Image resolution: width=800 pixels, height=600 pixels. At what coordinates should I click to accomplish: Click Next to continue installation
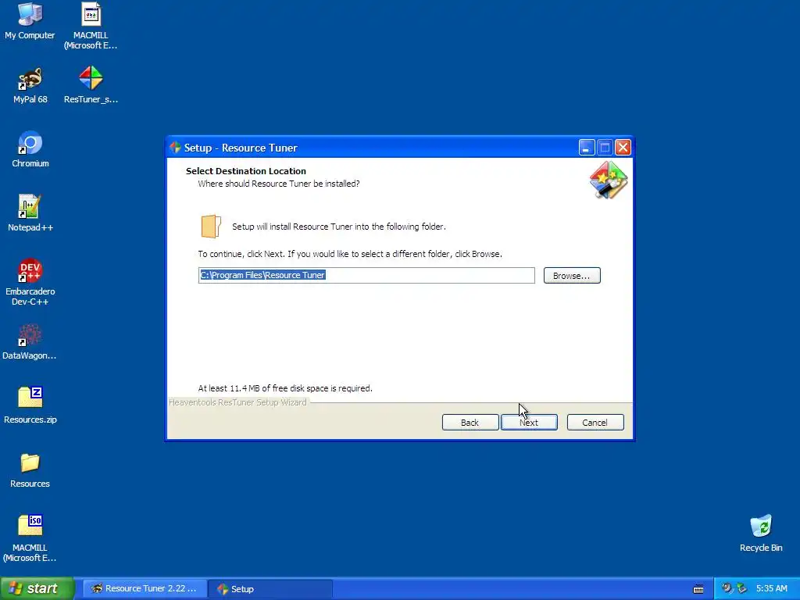click(529, 423)
